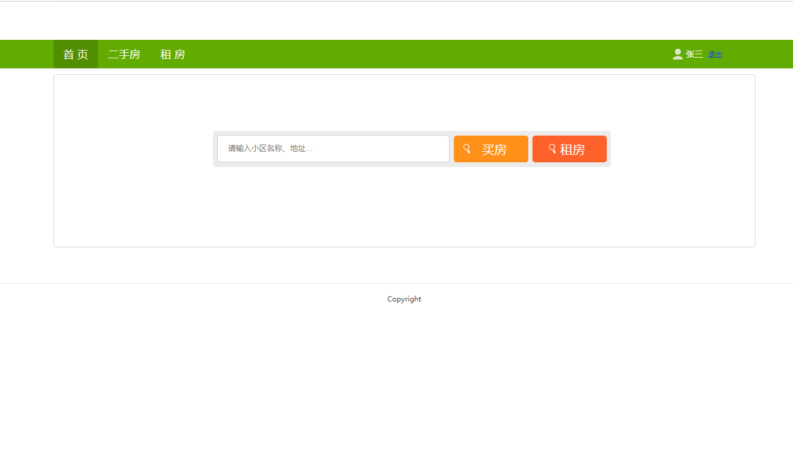Viewport: 793px width, 468px height.
Task: Click the Copyright text at page bottom
Action: (404, 299)
